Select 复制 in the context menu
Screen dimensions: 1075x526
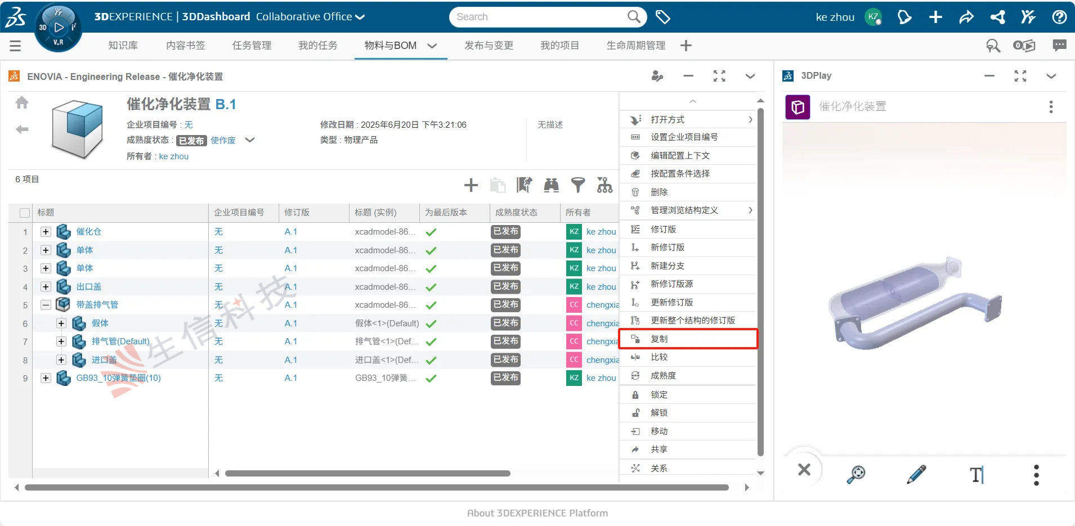pyautogui.click(x=688, y=339)
